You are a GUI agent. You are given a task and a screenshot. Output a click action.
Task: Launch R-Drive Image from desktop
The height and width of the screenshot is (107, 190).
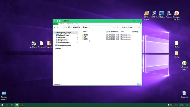tap(146, 15)
